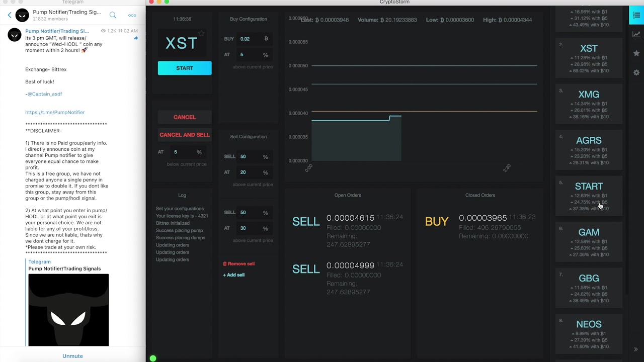The height and width of the screenshot is (362, 644).
Task: Click Remove sell link
Action: (239, 263)
